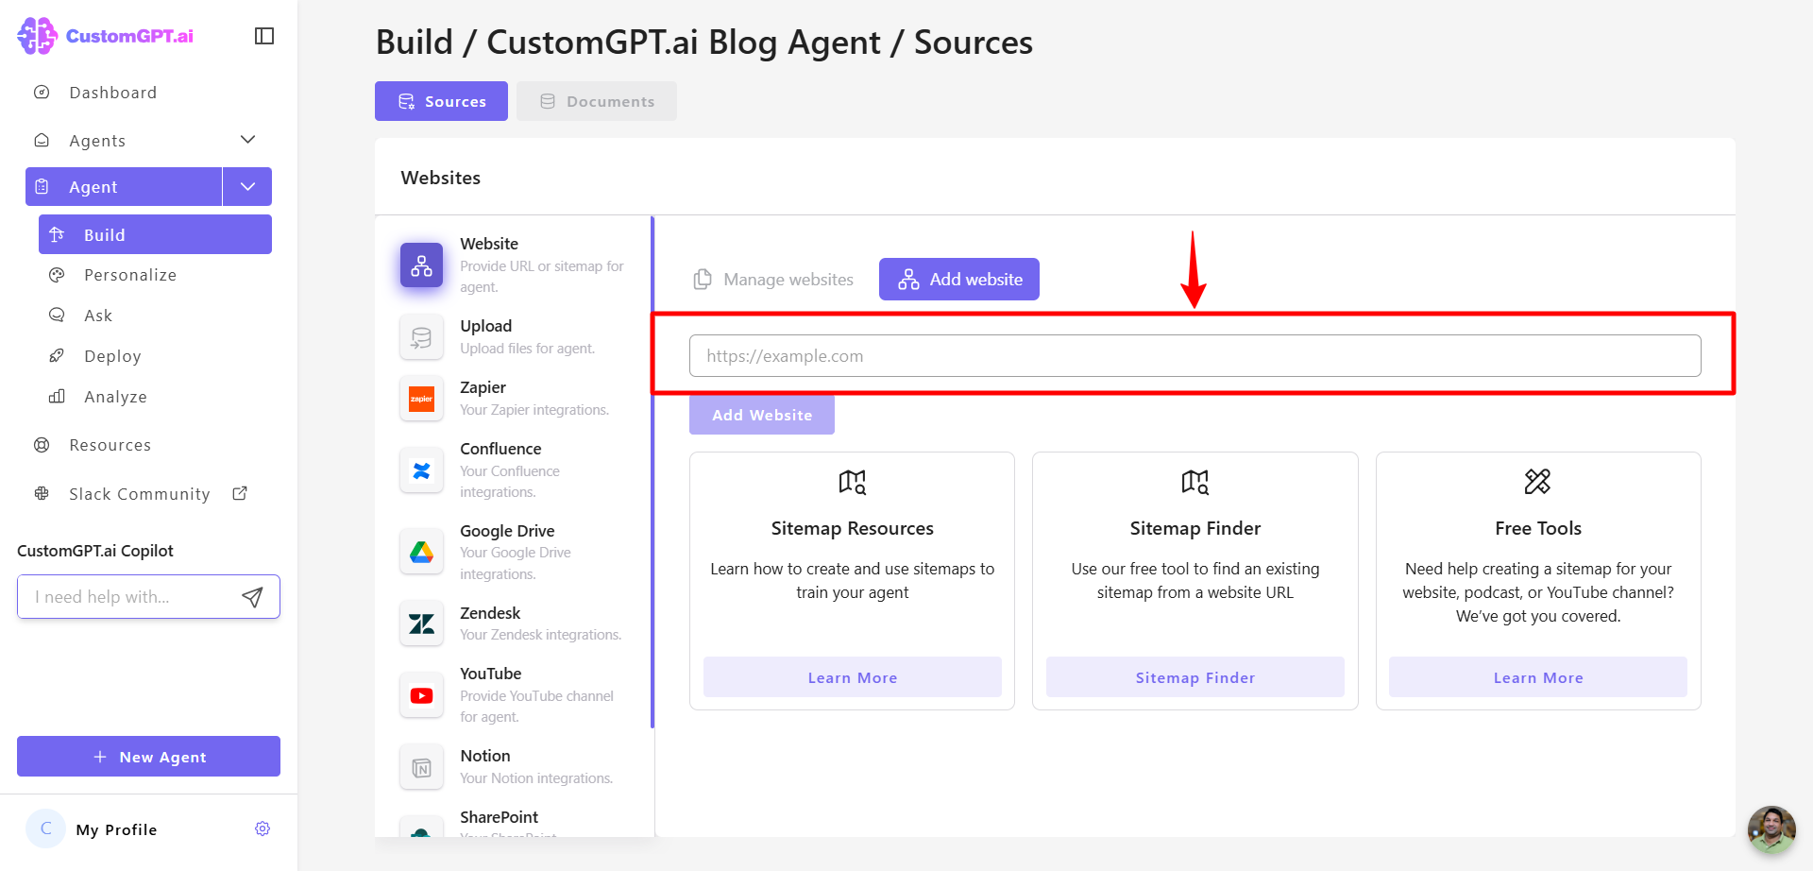Click the Sources tab database icon
This screenshot has height=871, width=1813.
click(407, 101)
